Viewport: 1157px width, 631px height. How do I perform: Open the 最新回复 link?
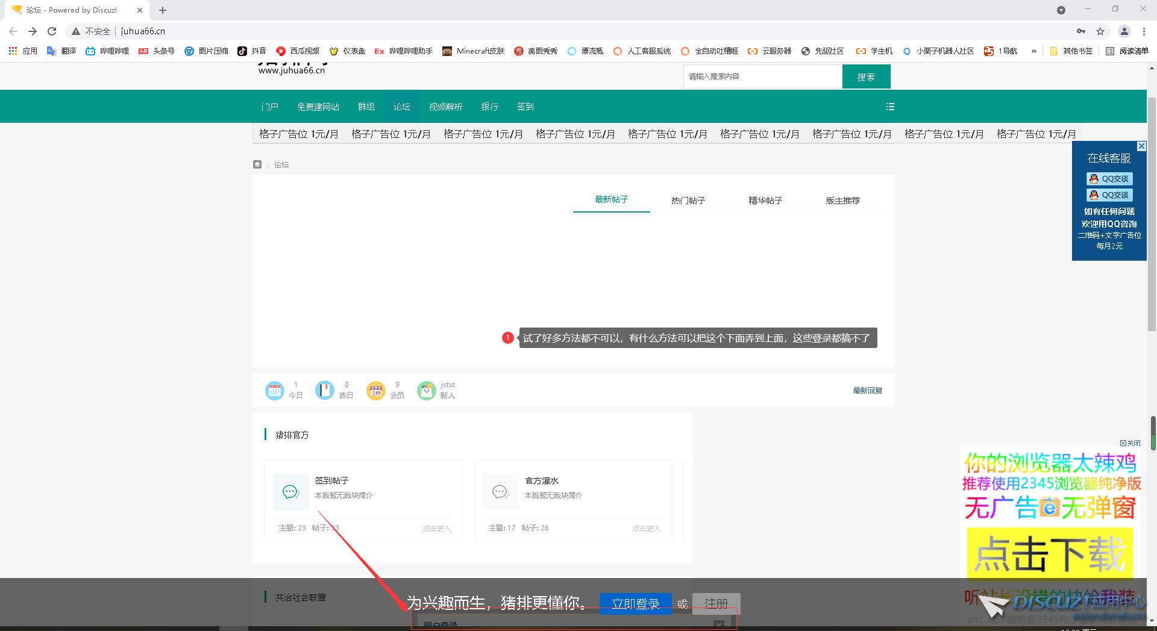click(867, 391)
